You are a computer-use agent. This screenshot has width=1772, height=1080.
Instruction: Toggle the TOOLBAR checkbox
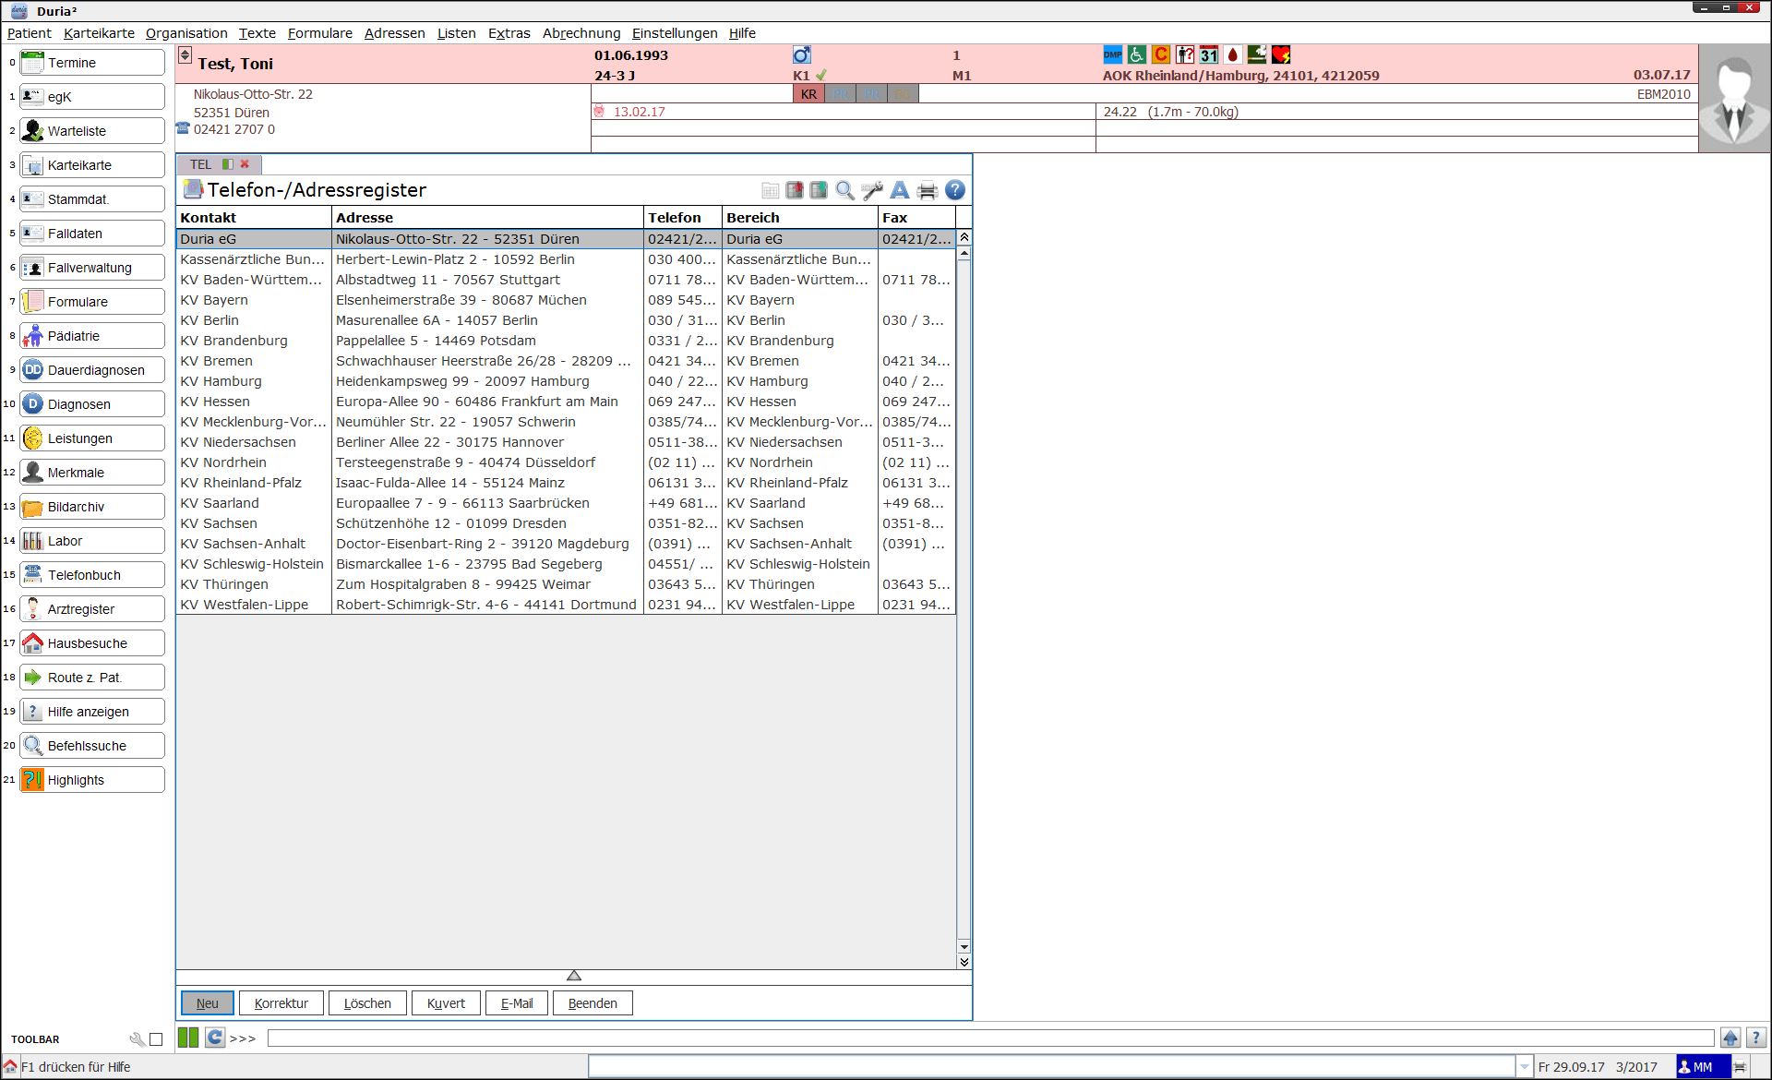tap(156, 1039)
